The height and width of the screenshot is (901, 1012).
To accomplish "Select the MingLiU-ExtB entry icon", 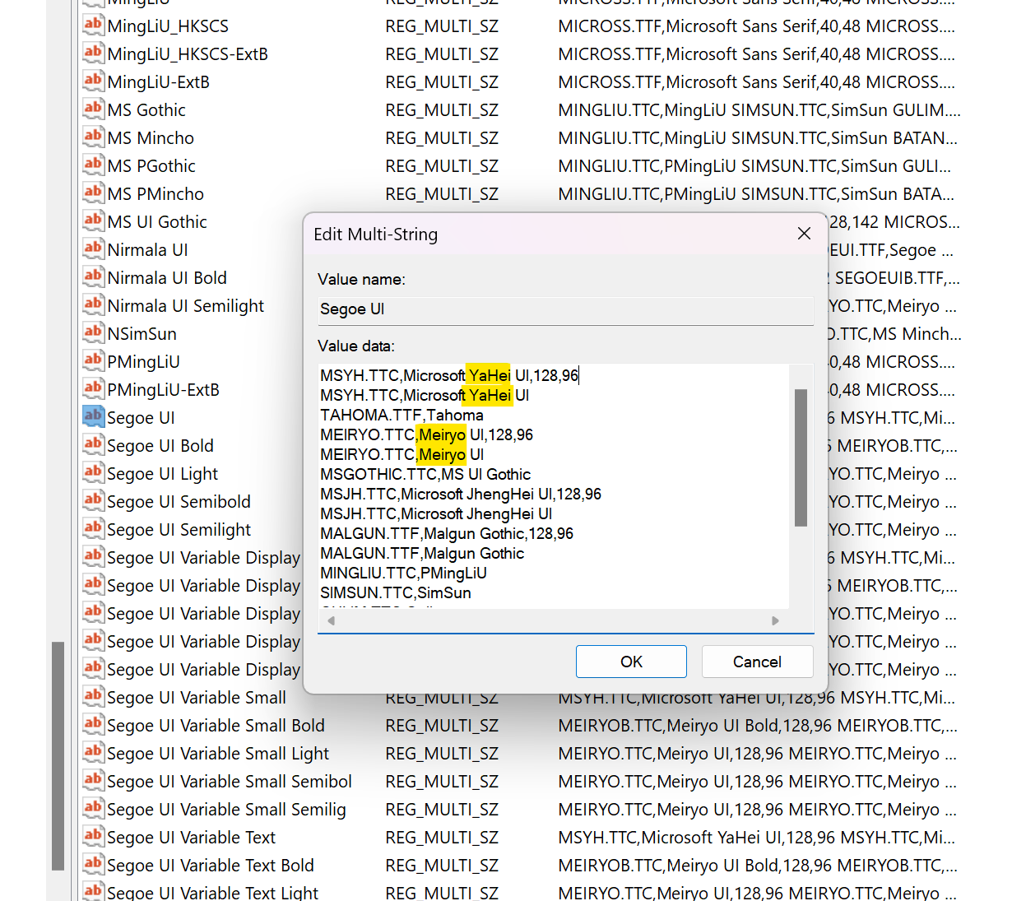I will click(93, 81).
